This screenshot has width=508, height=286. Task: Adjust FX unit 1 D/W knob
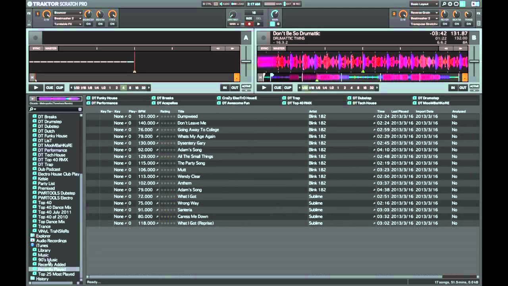click(x=46, y=15)
